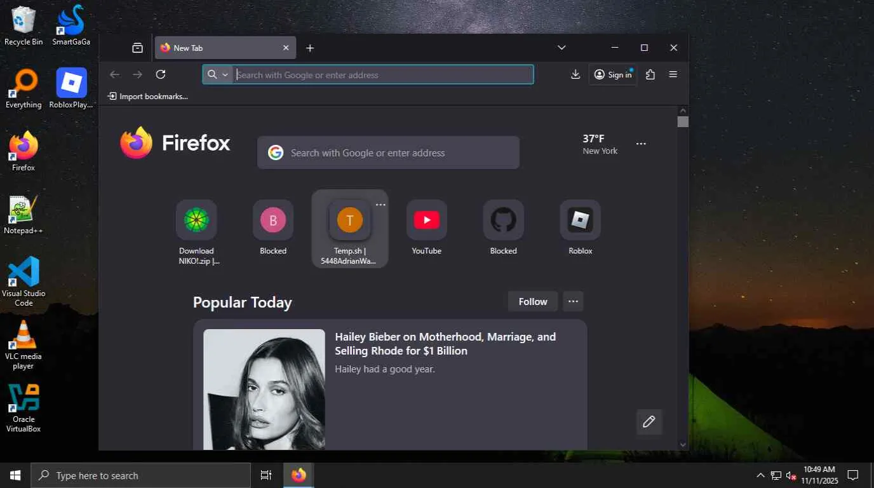The width and height of the screenshot is (874, 488).
Task: Open the Extensions puzzle-piece icon
Action: (x=650, y=74)
